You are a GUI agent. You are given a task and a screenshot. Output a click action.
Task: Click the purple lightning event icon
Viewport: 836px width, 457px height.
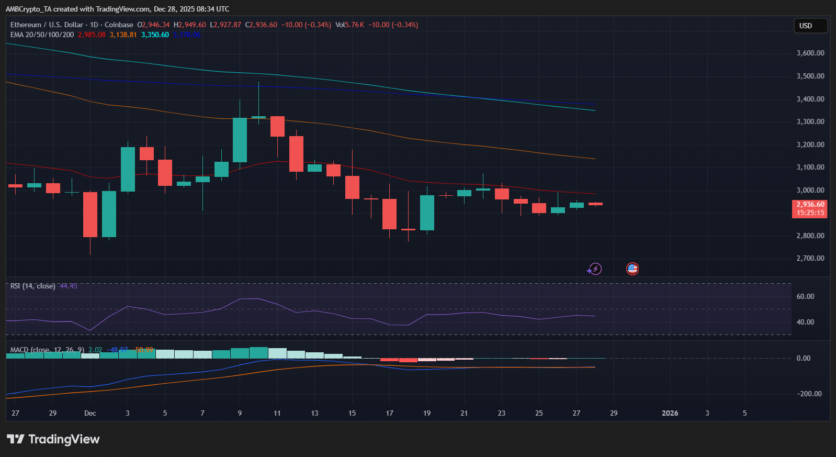[594, 269]
